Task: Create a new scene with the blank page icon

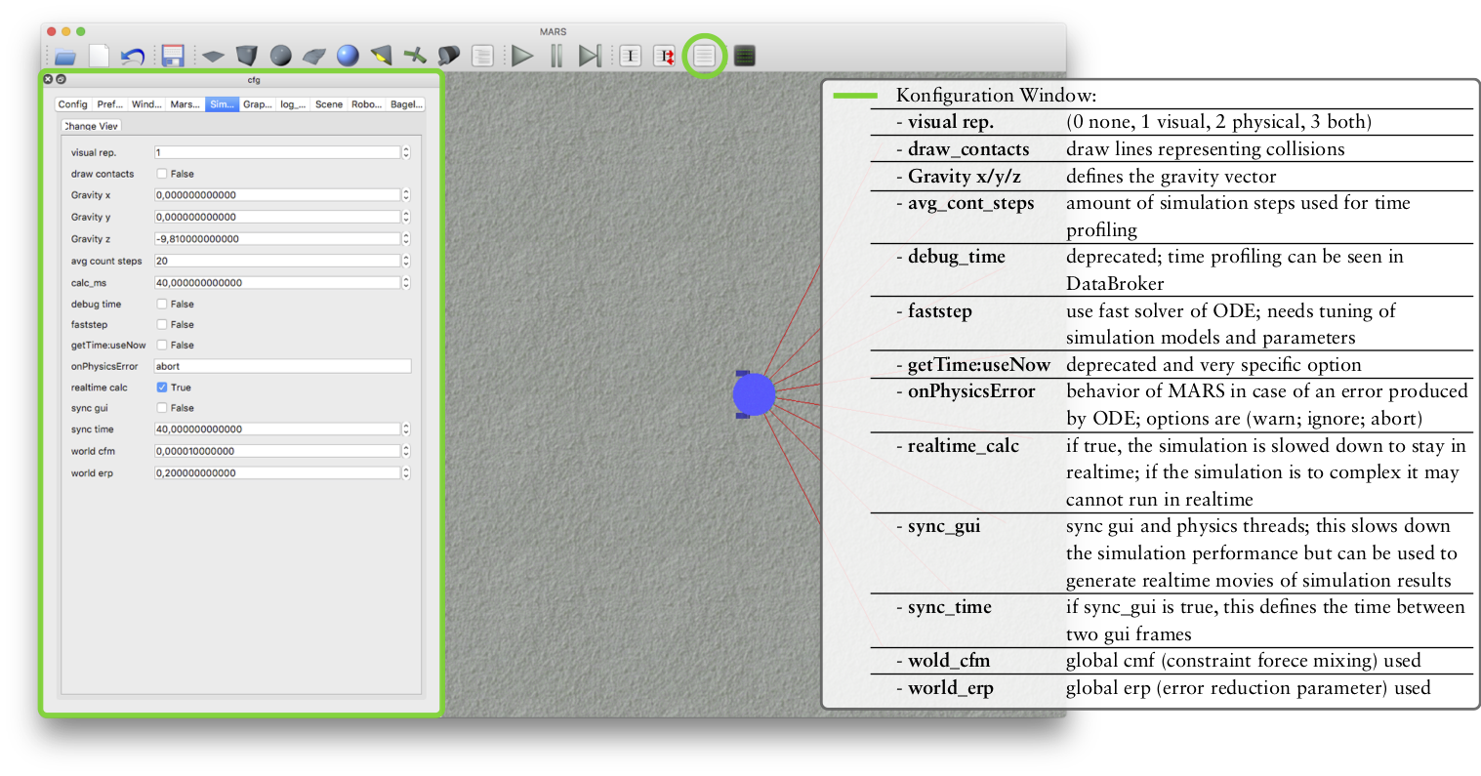Action: [x=100, y=56]
